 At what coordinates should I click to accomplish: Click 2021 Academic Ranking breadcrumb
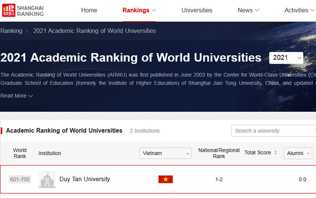[x=94, y=31]
